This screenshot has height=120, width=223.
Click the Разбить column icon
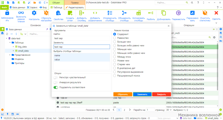click(151, 13)
